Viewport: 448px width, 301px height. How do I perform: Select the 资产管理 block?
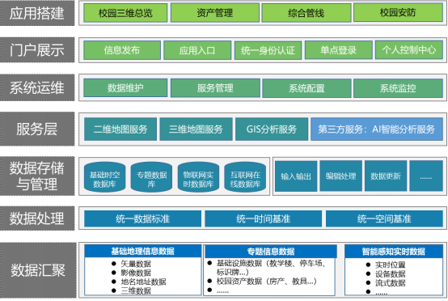click(215, 13)
